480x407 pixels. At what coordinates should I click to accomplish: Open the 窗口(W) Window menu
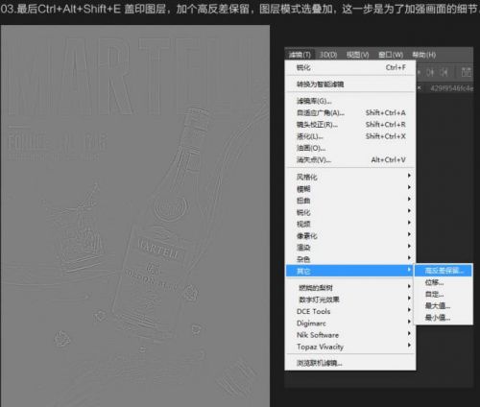(391, 55)
